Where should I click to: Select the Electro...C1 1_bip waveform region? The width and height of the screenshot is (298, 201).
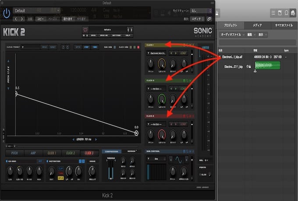pos(267,66)
